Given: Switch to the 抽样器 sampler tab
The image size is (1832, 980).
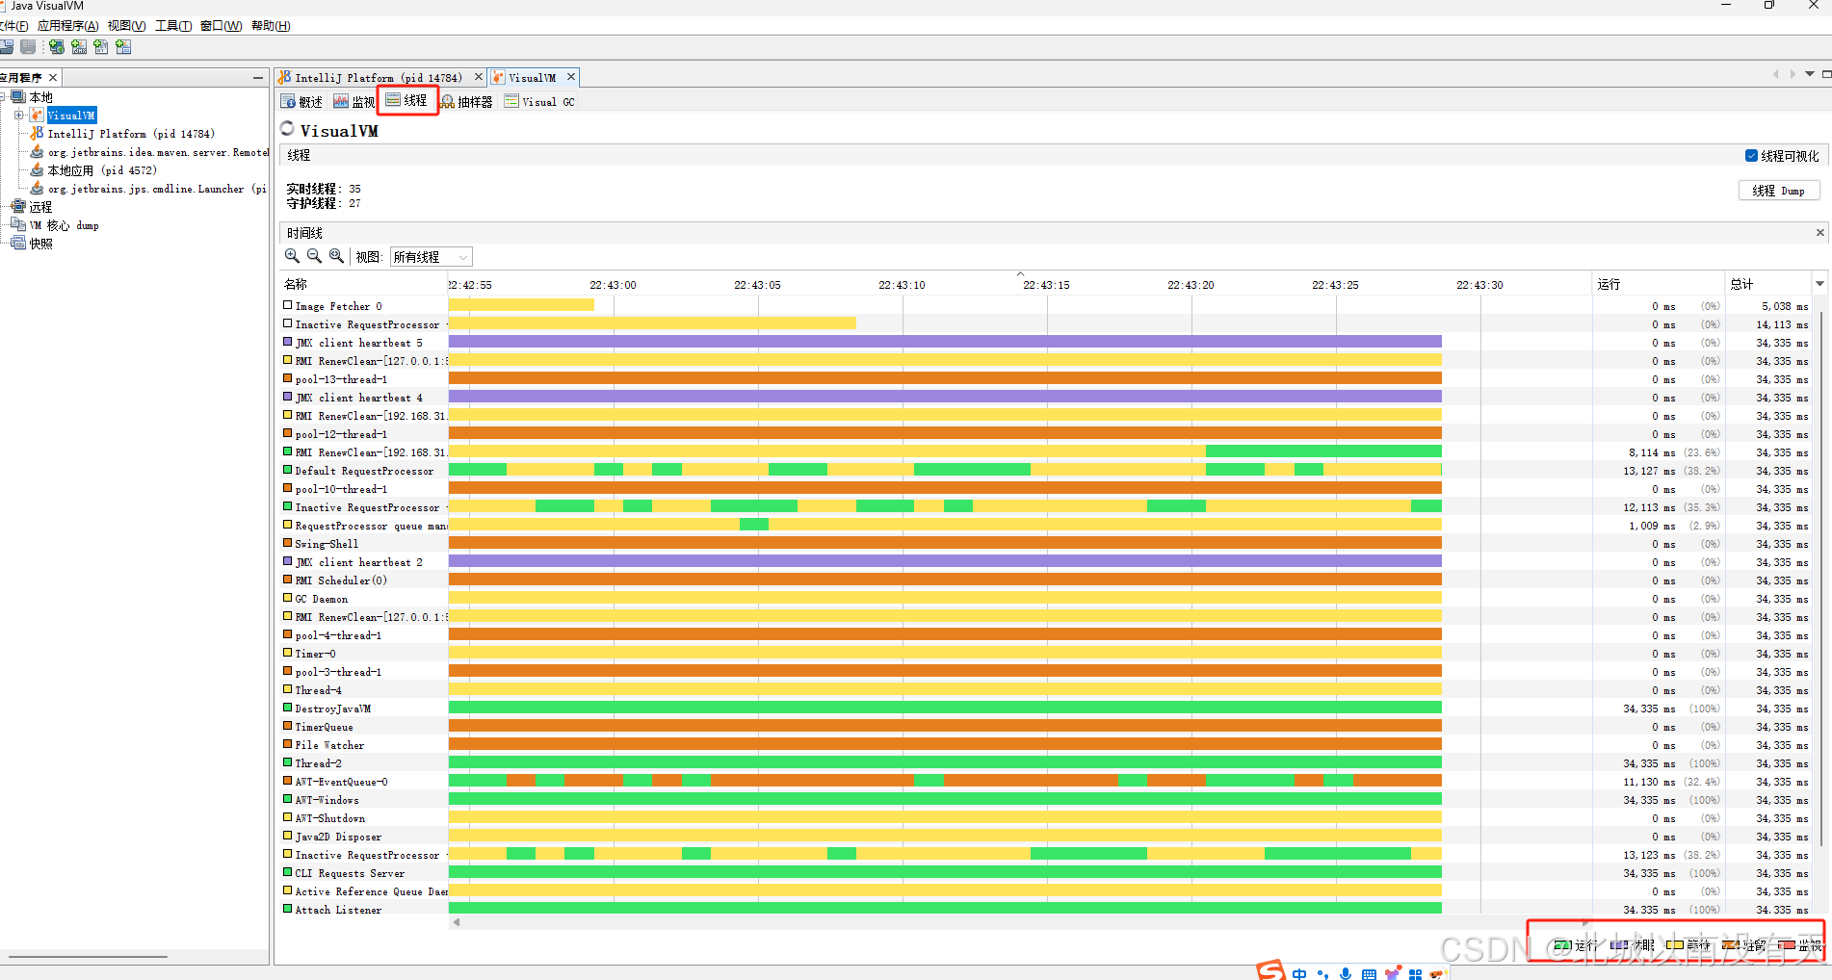Looking at the screenshot, I should tap(466, 101).
